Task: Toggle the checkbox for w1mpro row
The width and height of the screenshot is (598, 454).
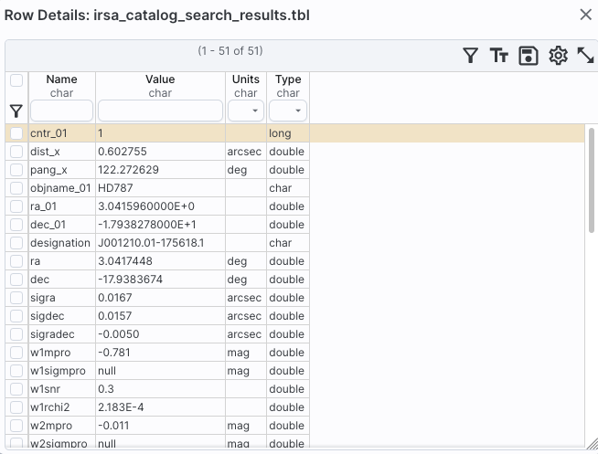Action: coord(16,353)
